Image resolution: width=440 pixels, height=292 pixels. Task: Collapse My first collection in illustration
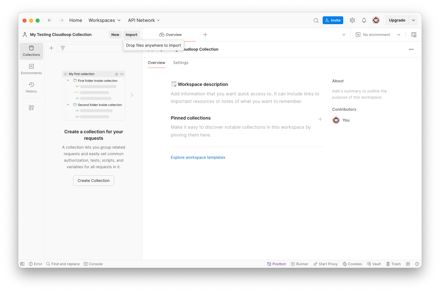[65, 74]
